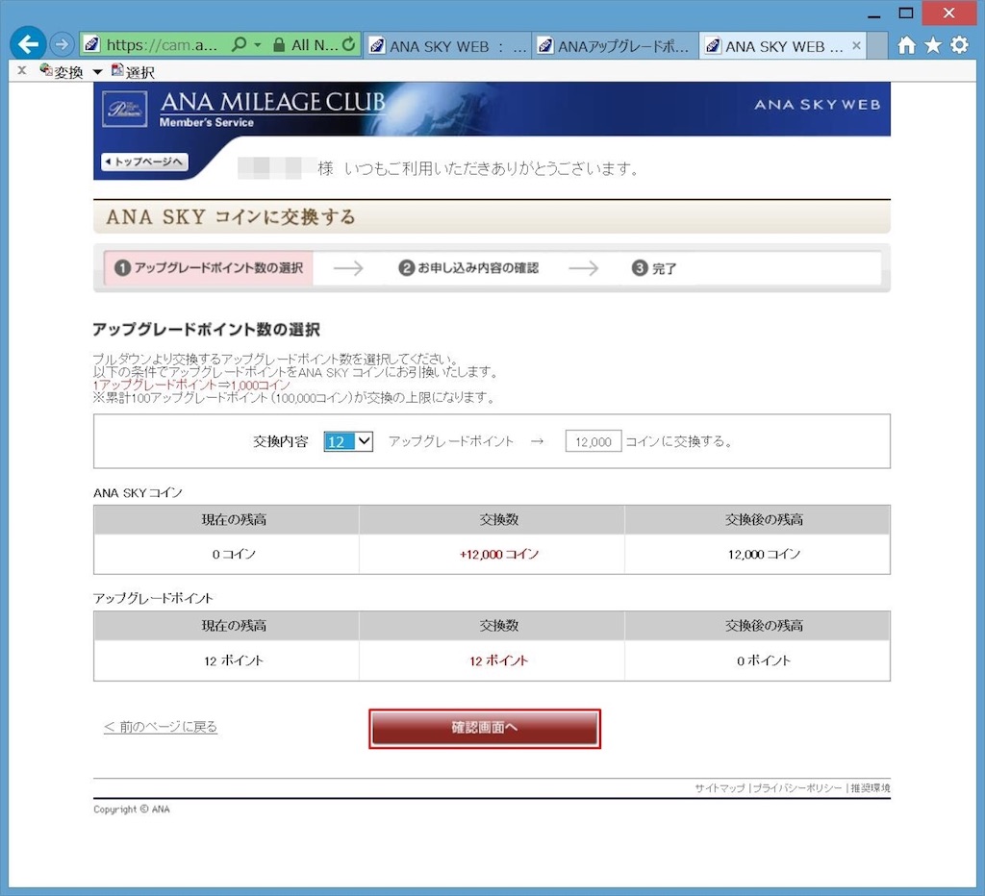The image size is (985, 896).
Task: Open the サイトマップ footer link
Action: pos(720,788)
